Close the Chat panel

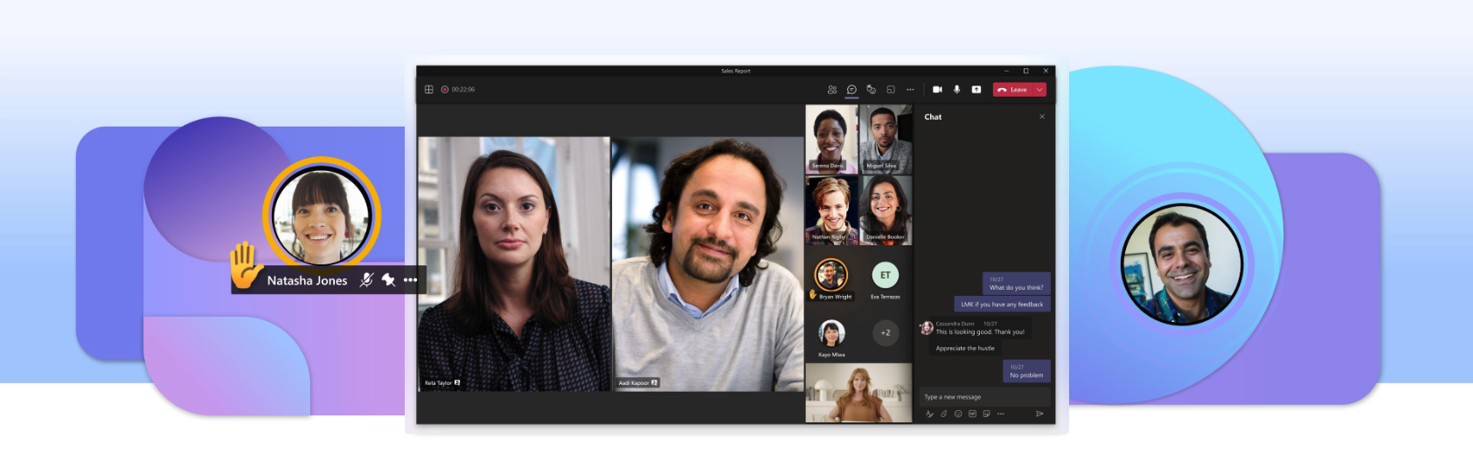(1042, 117)
